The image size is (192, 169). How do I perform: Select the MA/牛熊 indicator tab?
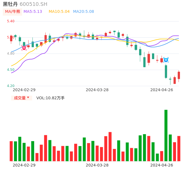coord(13,12)
